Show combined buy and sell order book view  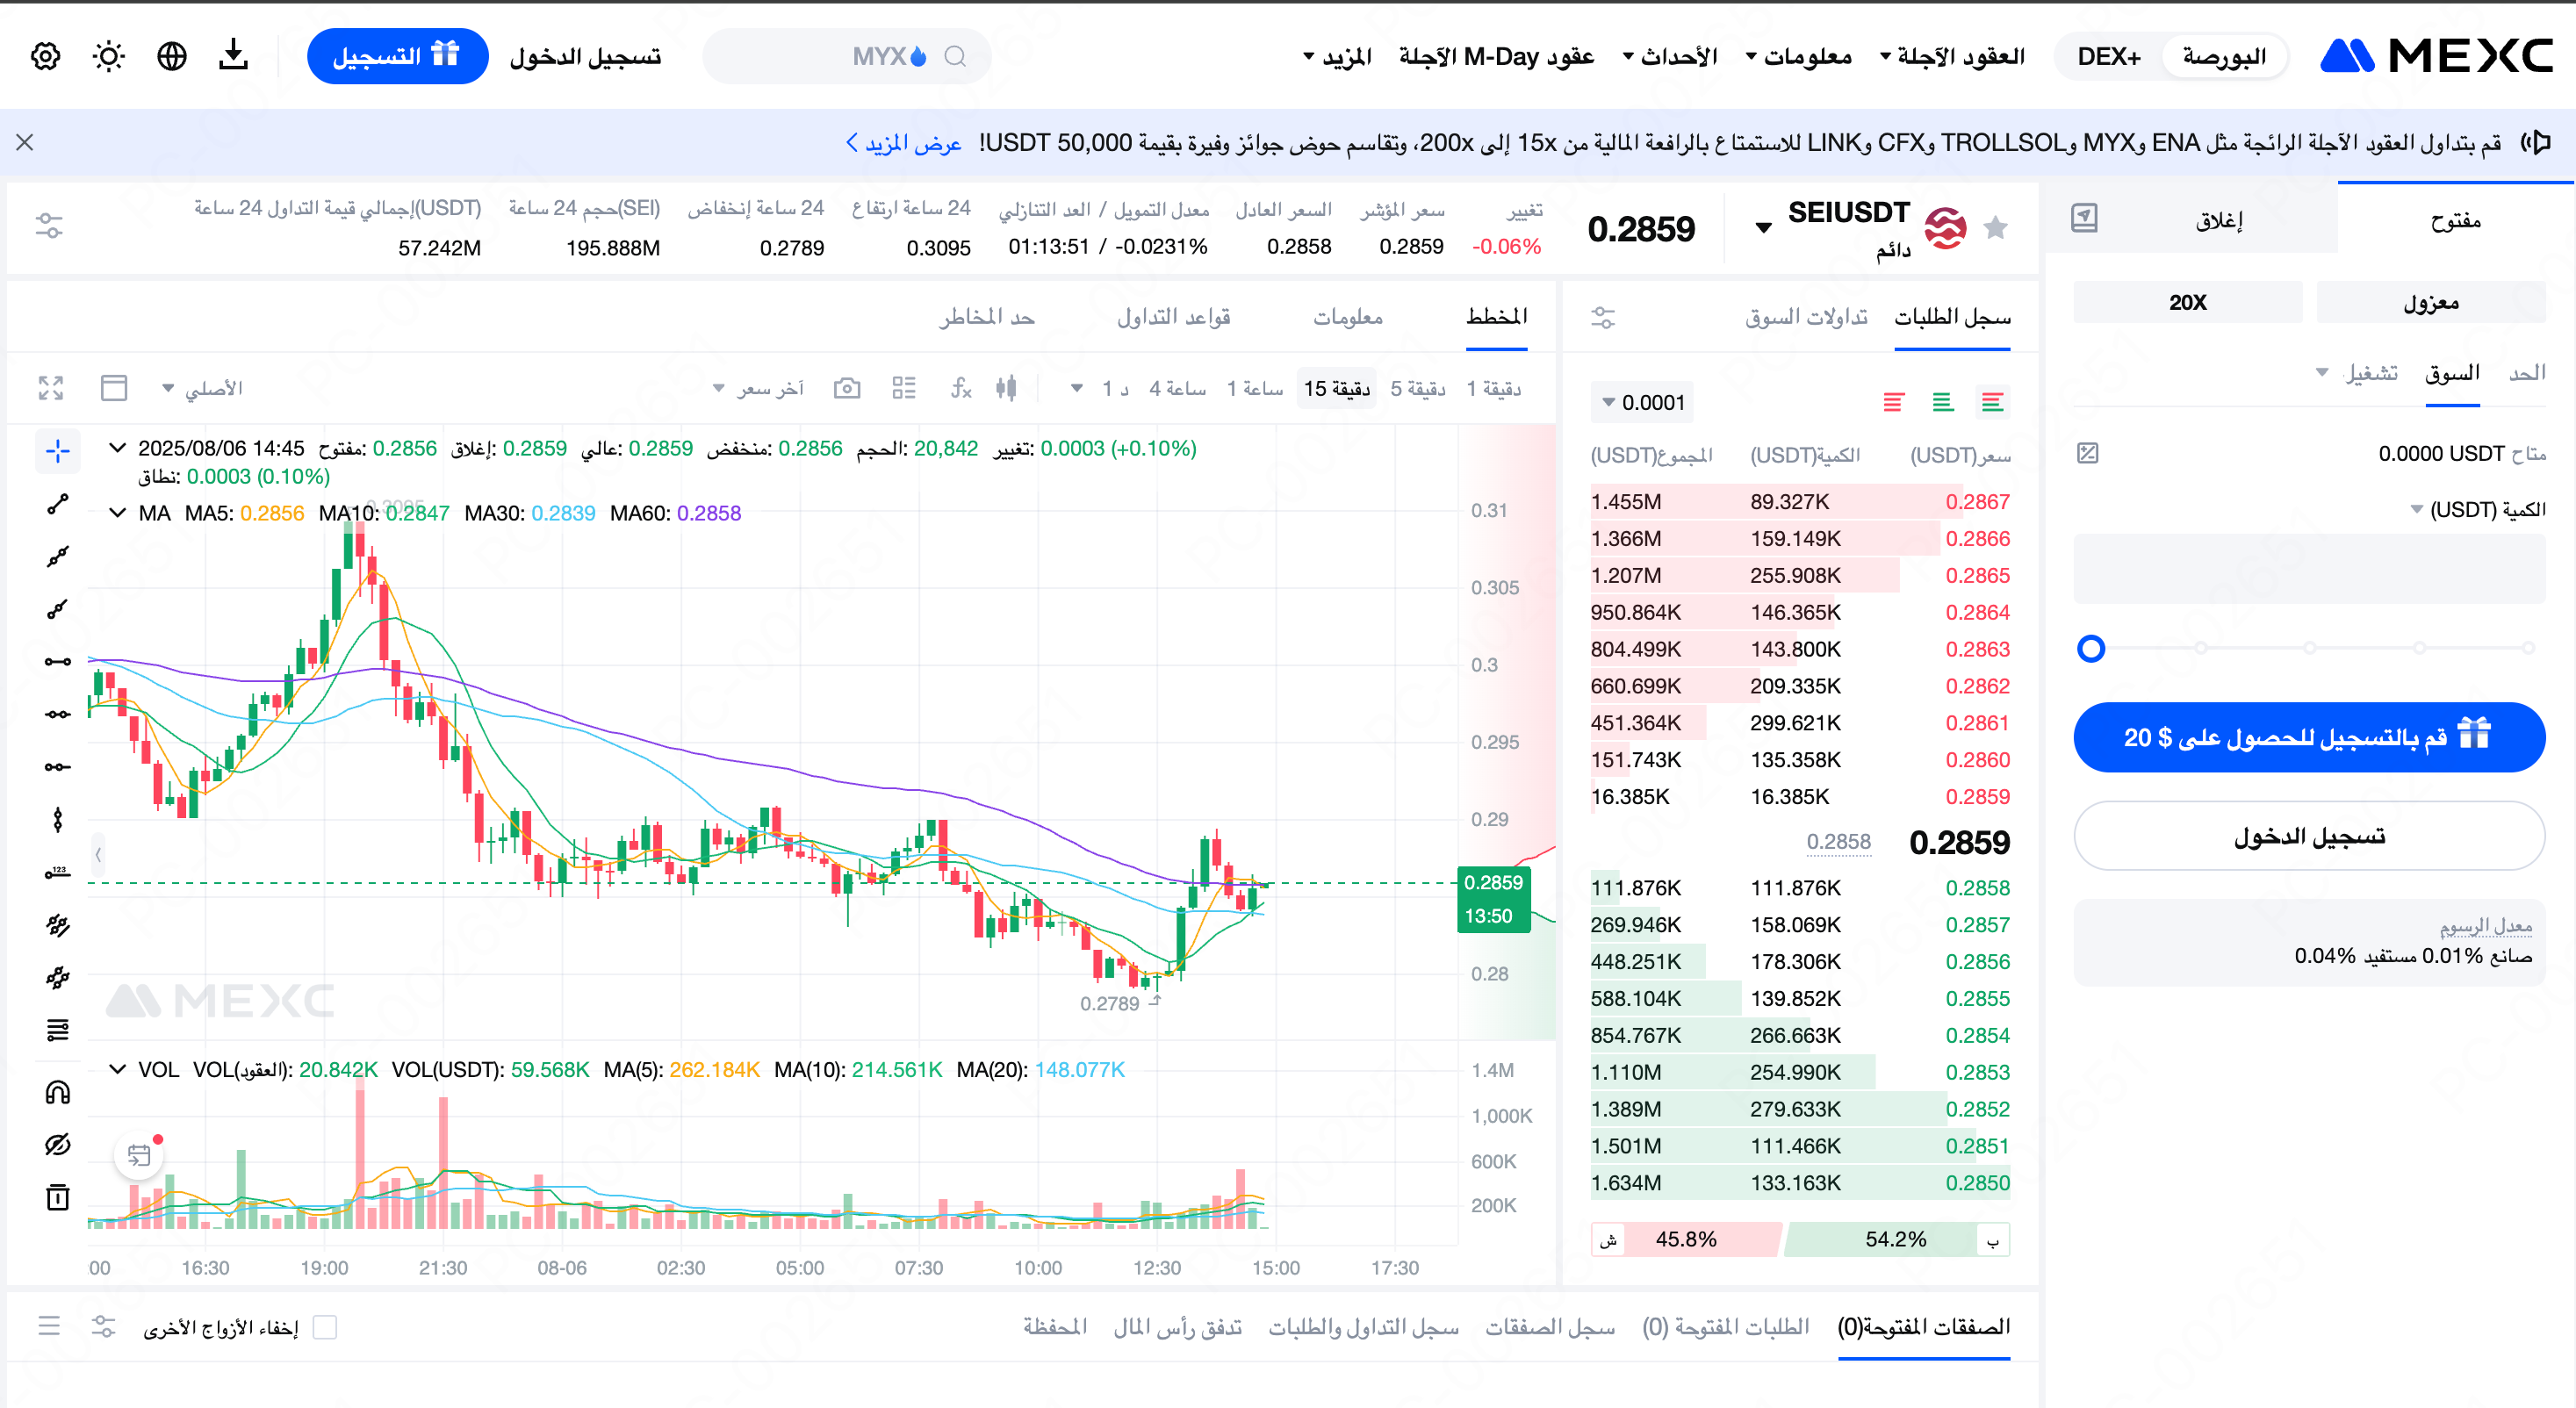[1992, 402]
